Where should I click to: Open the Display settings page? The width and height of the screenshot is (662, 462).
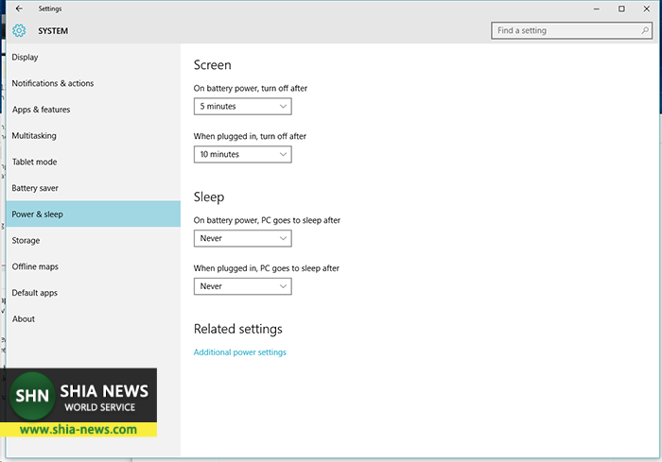(x=26, y=58)
